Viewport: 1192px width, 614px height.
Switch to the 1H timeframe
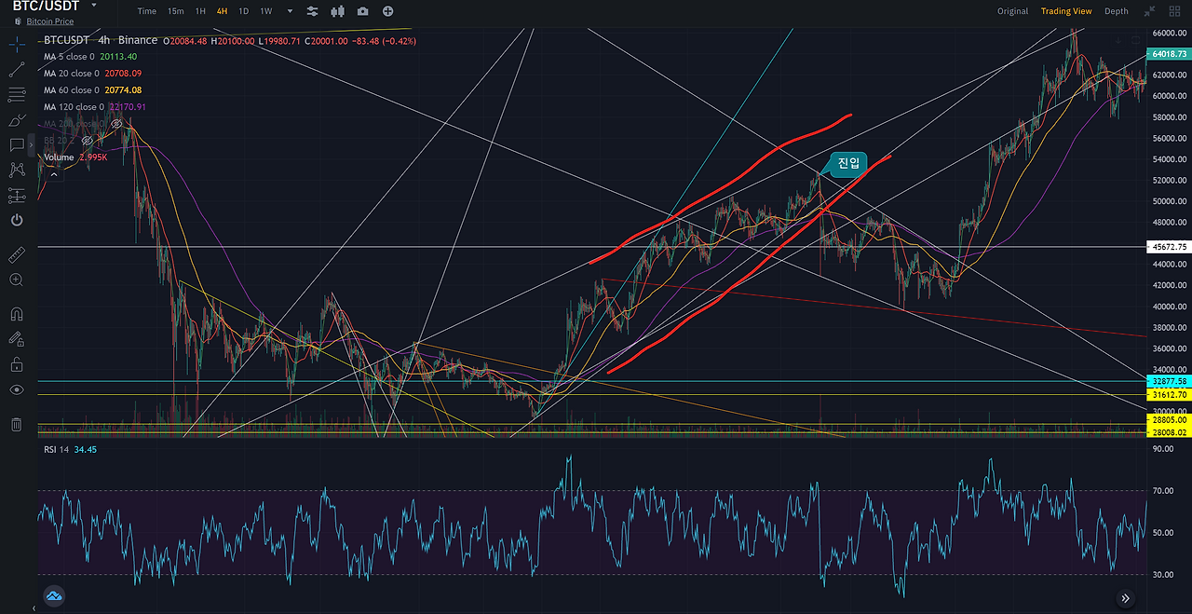pos(200,11)
